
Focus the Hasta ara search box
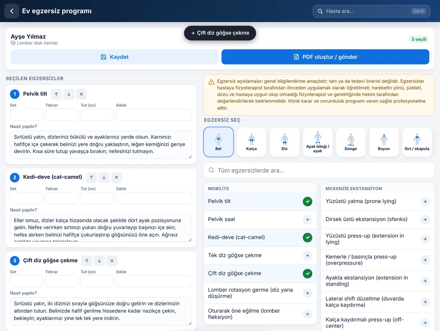[x=371, y=11]
